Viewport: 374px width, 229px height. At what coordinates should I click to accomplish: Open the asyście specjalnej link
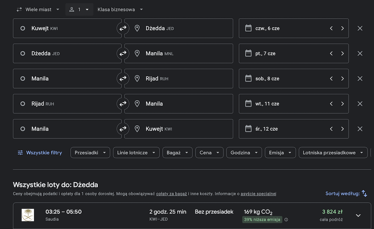[258, 194]
